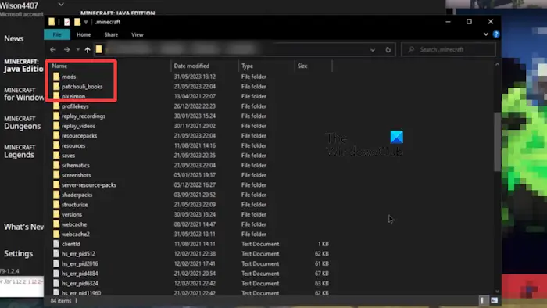
Task: Select the hs_err_pid11960 text document
Action: [81, 293]
